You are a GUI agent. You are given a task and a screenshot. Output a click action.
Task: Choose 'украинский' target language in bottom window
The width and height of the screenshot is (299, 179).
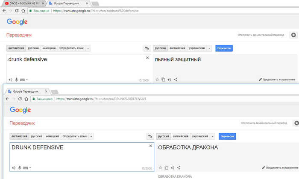coord(199,136)
